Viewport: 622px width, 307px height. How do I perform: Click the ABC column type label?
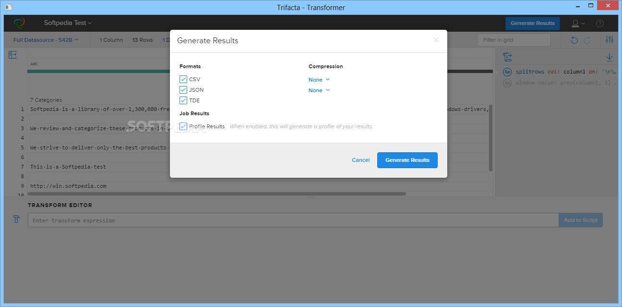pos(34,64)
